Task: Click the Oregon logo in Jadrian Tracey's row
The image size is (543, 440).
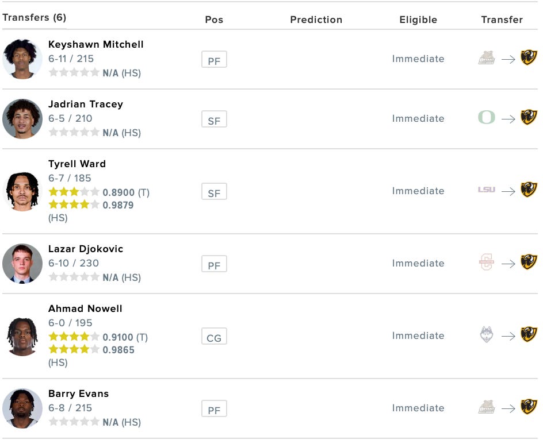Action: [x=486, y=118]
